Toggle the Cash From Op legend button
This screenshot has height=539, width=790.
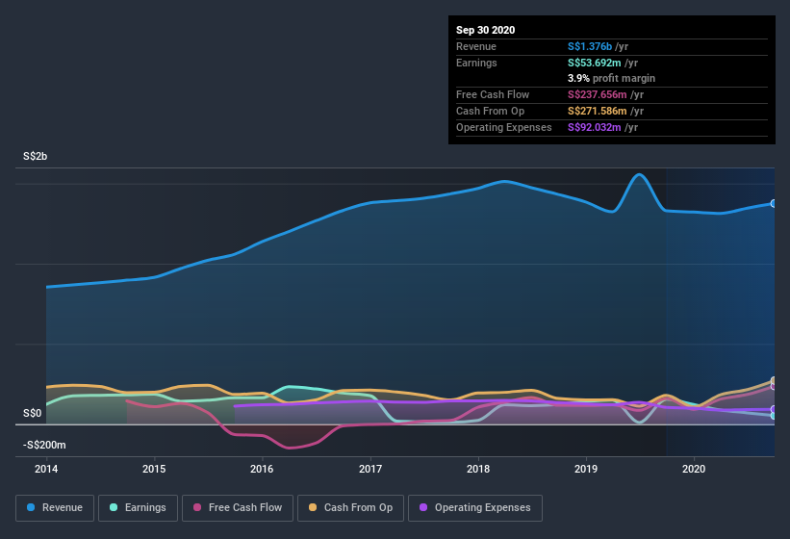pos(350,508)
